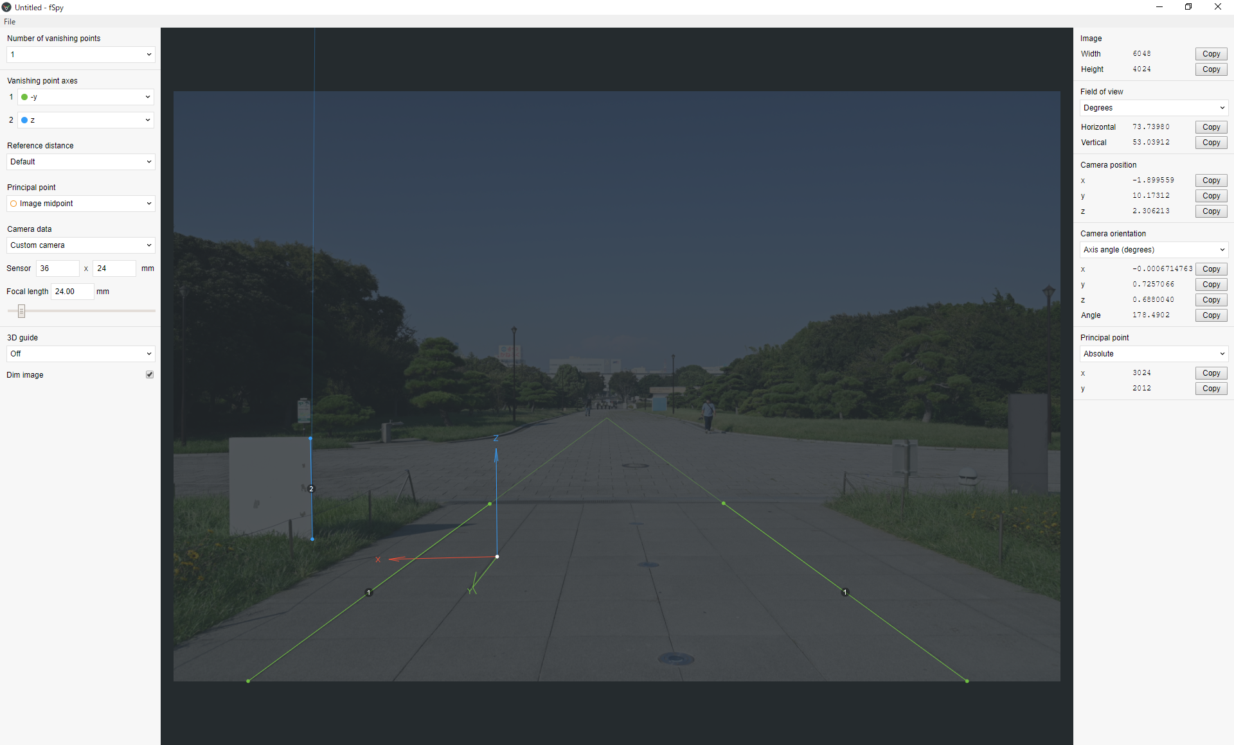The image size is (1234, 745).
Task: Click the Horizontal value 73.73980
Action: pyautogui.click(x=1151, y=127)
